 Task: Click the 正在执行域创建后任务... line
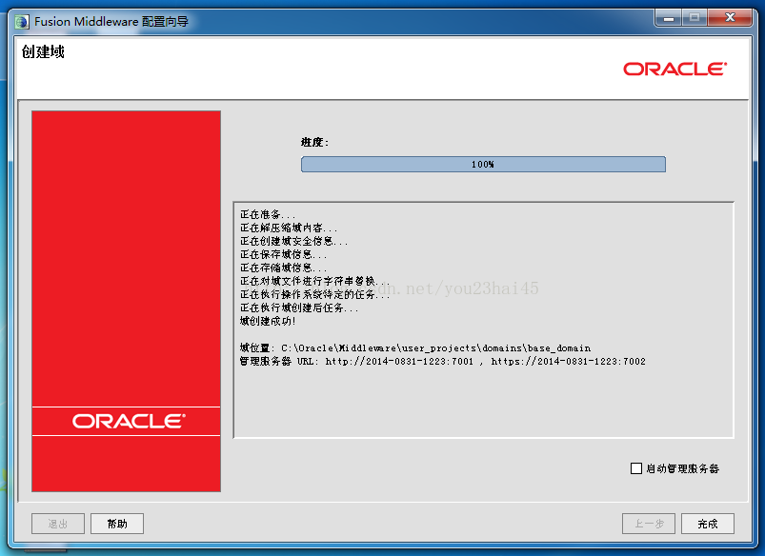pyautogui.click(x=299, y=308)
